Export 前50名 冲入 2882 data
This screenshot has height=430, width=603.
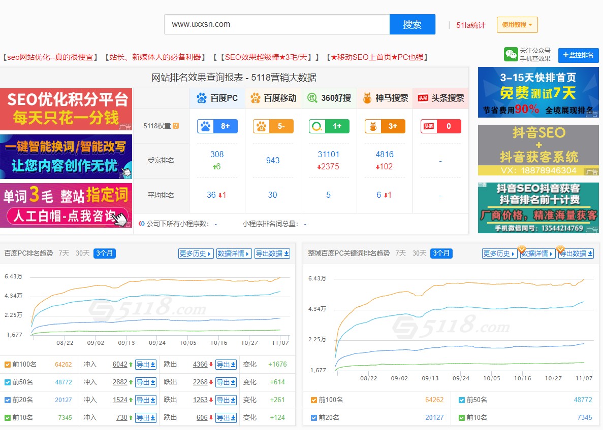coord(146,382)
